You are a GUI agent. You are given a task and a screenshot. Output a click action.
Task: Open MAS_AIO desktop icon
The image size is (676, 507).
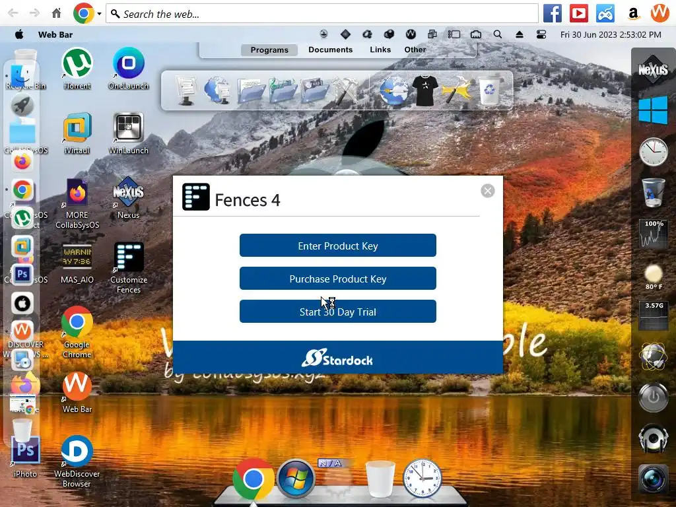coord(77,263)
